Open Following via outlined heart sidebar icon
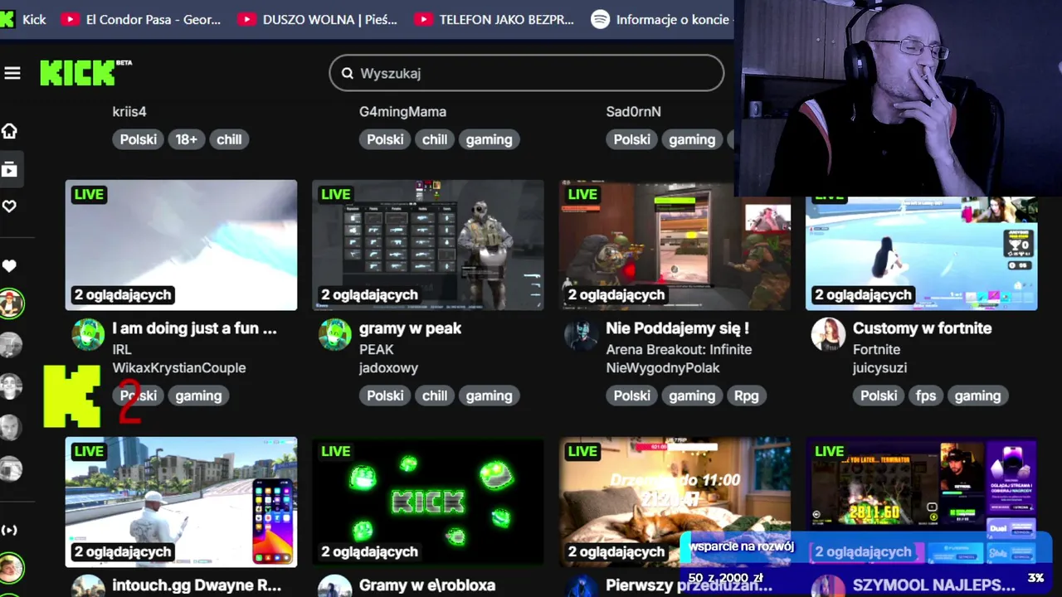The image size is (1062, 597). (x=9, y=206)
